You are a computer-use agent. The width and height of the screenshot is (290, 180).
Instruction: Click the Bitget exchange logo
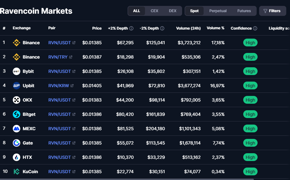coord(17,114)
